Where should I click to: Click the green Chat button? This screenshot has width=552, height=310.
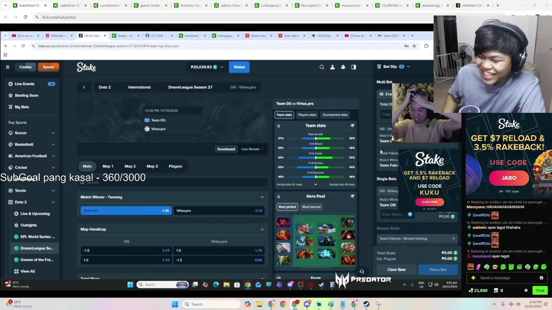(540, 291)
